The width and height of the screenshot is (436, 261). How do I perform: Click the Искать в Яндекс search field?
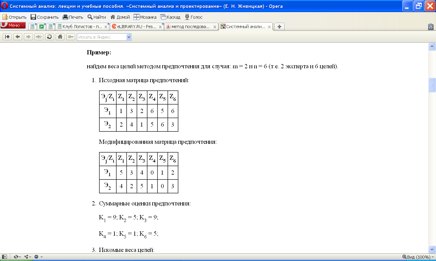(102, 37)
